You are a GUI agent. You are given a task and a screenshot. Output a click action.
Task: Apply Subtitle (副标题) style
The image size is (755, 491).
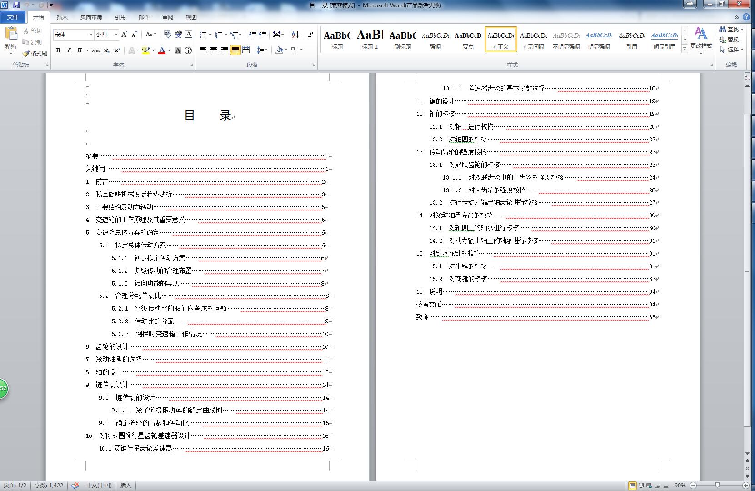pyautogui.click(x=402, y=40)
